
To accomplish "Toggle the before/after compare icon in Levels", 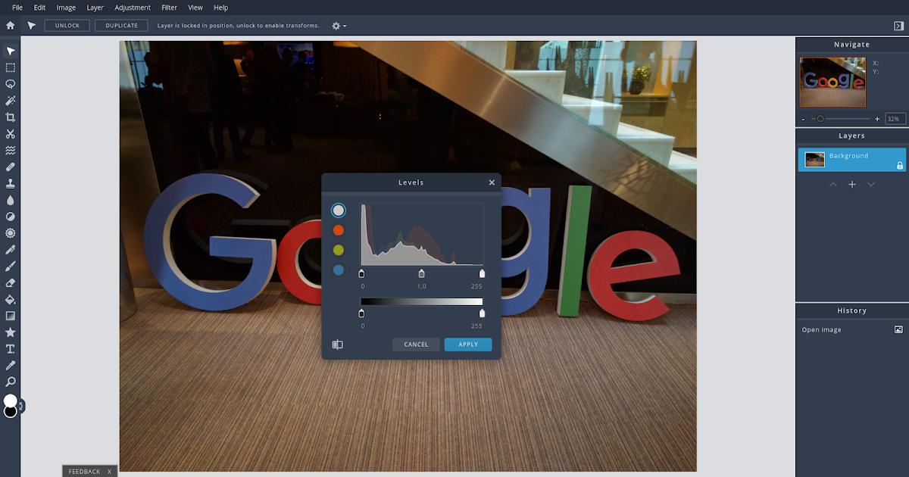I will (338, 344).
